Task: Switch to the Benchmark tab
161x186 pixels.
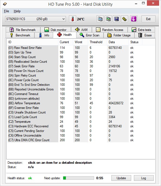Action: (20, 35)
